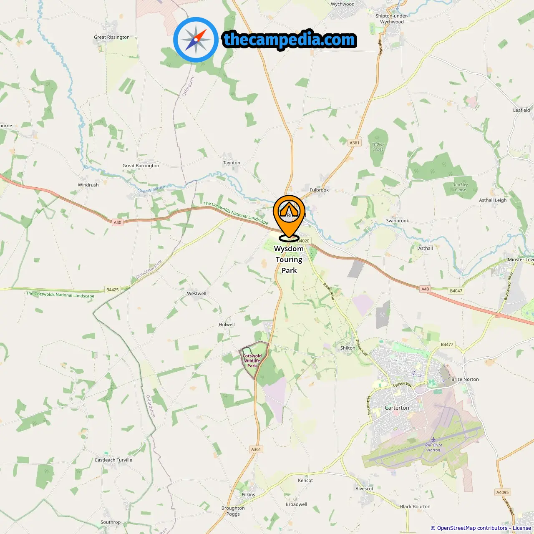Click the orange campsite location pin
The image size is (534, 534).
pos(289,218)
